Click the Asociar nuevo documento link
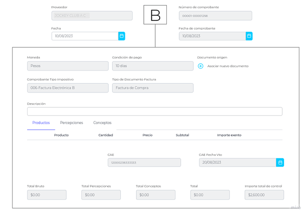308x216 pixels. [x=228, y=66]
